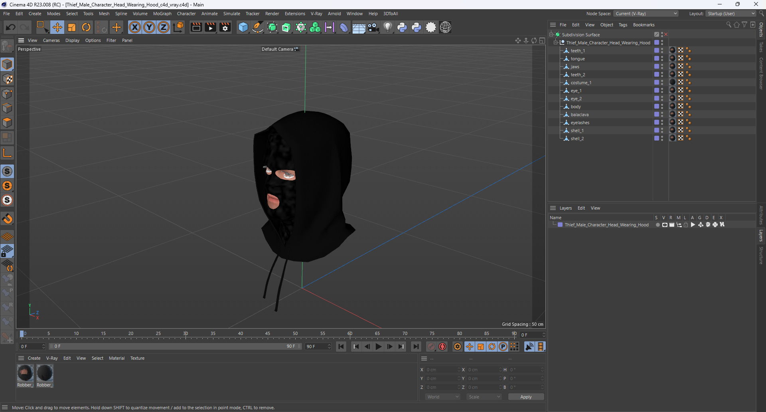Viewport: 766px width, 412px height.
Task: Open the Objects panel hamburger menu
Action: (553, 25)
